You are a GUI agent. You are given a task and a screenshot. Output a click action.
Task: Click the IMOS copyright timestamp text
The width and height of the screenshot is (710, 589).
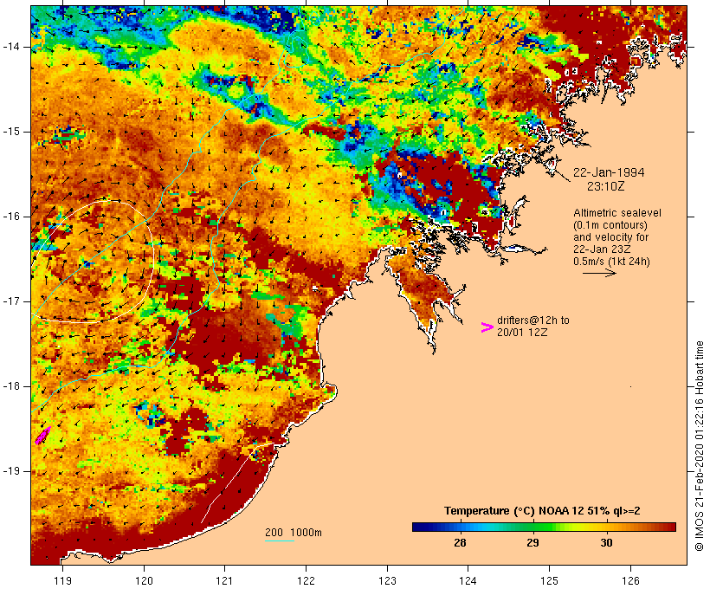point(699,446)
